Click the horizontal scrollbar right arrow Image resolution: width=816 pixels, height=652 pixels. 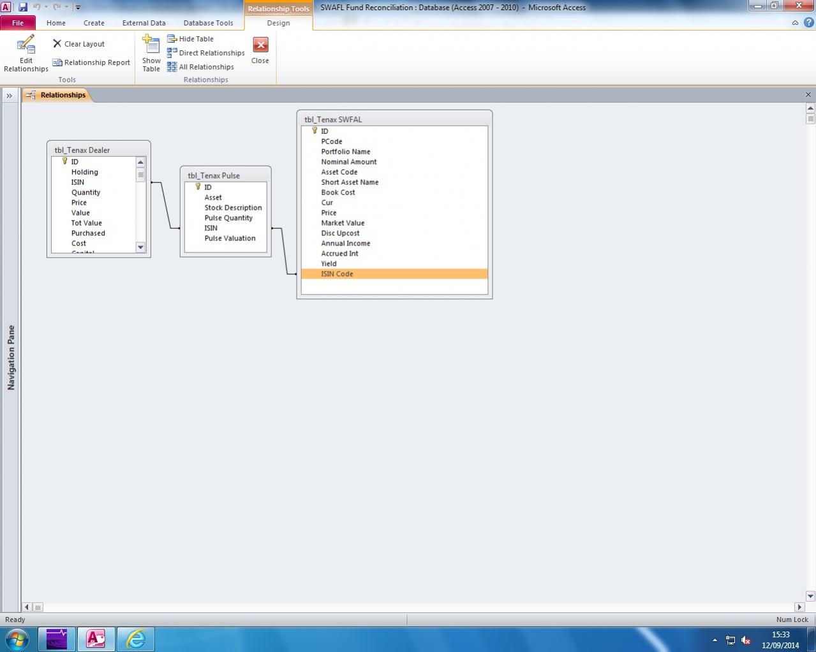coord(799,607)
